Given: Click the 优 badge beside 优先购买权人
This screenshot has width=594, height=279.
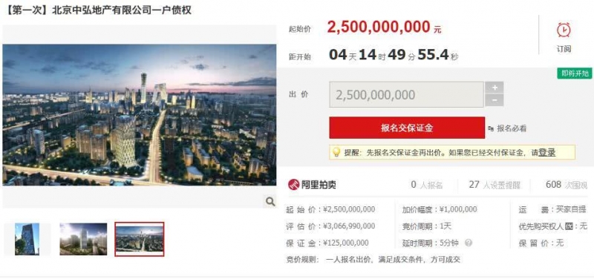Looking at the screenshot, I should pos(569,226).
